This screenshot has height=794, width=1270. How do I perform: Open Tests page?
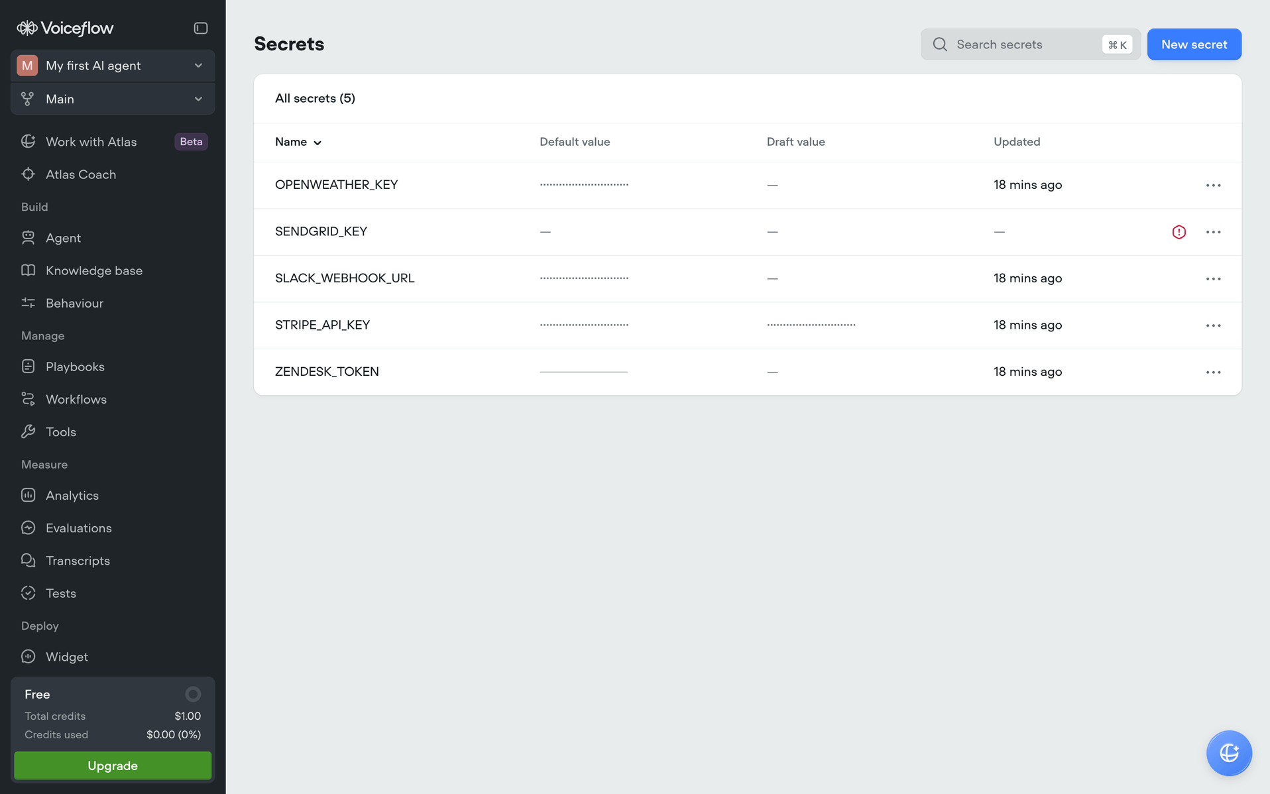click(x=113, y=593)
